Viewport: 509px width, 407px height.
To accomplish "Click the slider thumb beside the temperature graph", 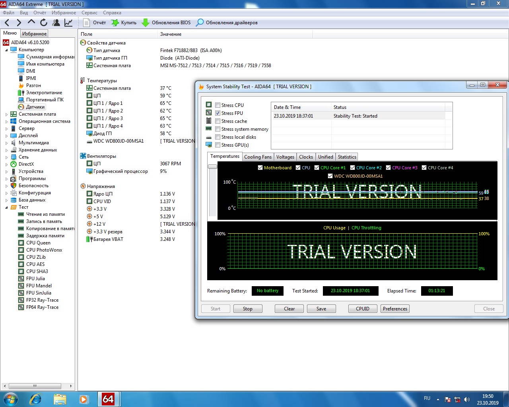I will tap(213, 167).
